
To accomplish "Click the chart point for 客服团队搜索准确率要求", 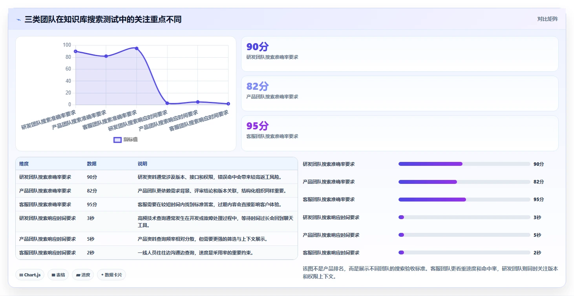I will pyautogui.click(x=137, y=48).
